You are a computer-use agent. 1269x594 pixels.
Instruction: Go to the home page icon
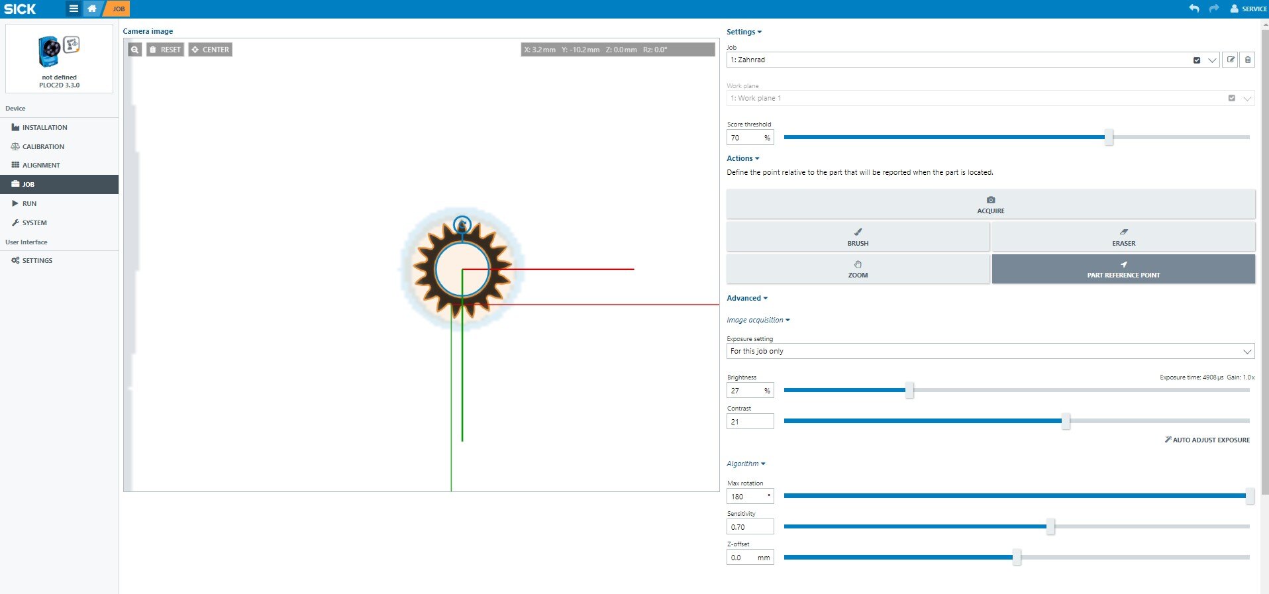(92, 9)
